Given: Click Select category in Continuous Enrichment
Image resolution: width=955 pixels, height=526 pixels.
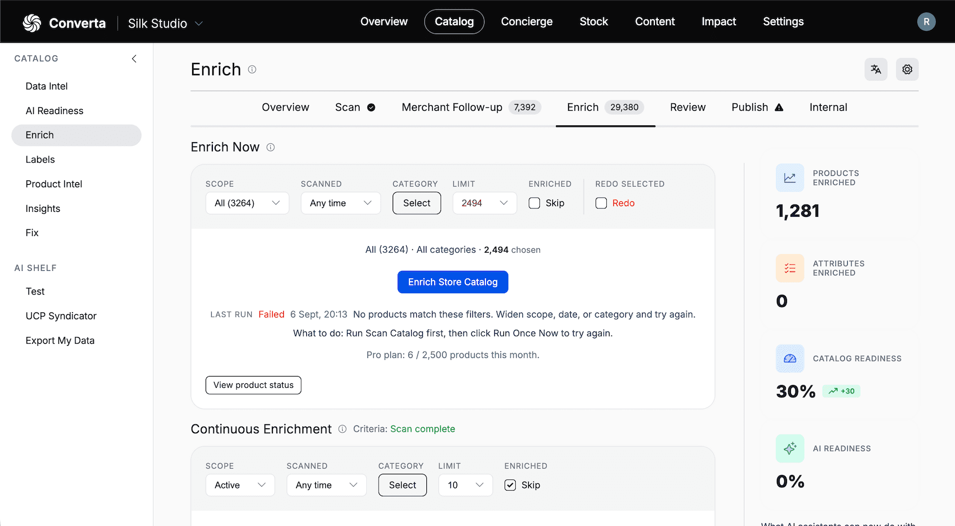Looking at the screenshot, I should click(x=403, y=485).
